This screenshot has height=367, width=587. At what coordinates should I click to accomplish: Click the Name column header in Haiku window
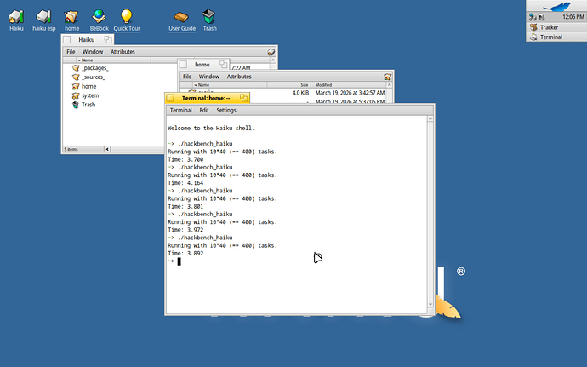[88, 60]
